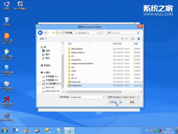Select 本地磁盘 (C:) in navigation pane
178x134 pixels.
pos(50,76)
